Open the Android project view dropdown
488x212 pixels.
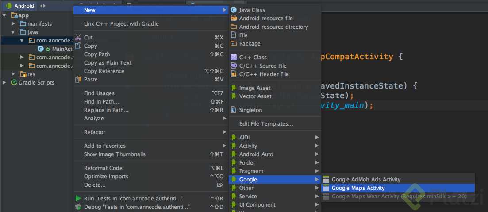point(20,6)
